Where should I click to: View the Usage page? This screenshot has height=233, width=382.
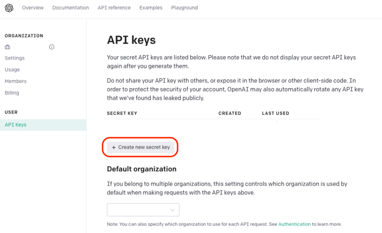[x=12, y=70]
